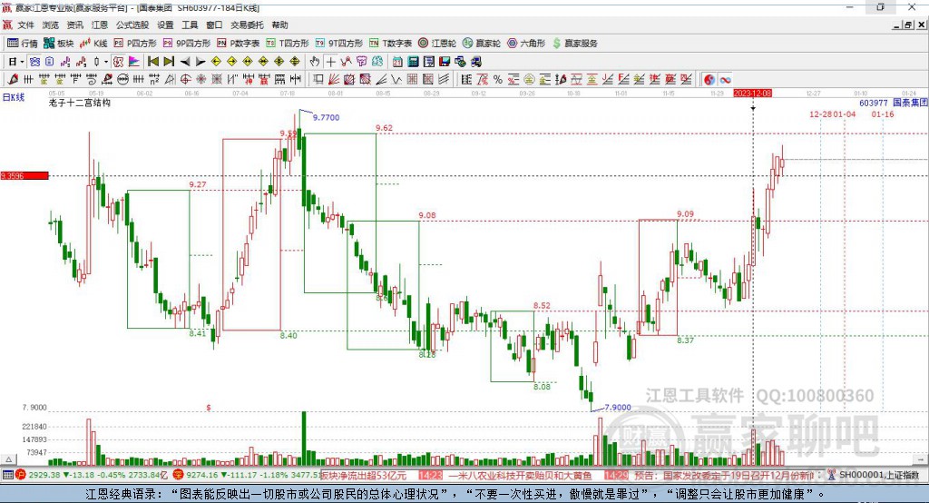This screenshot has height=503, width=929.
Task: Click the 日K线 chart label
Action: (x=14, y=97)
